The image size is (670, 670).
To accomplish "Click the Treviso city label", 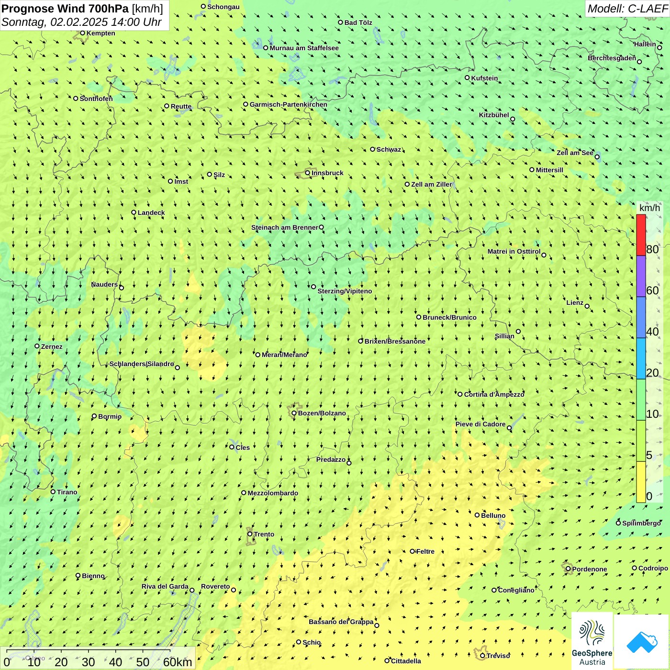I will (498, 656).
